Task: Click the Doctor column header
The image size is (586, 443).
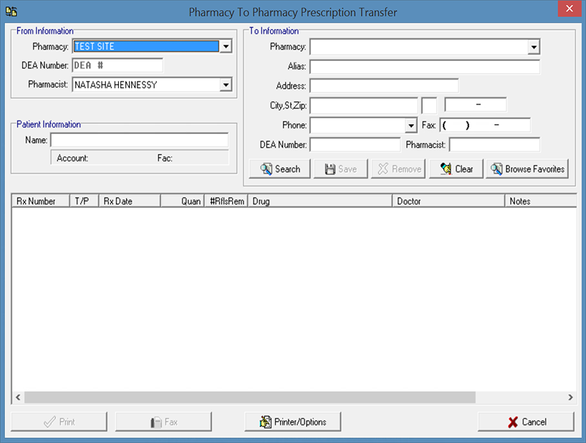Action: point(448,201)
